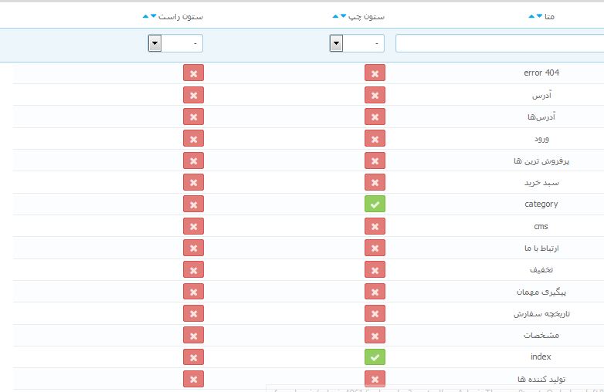Sort ستون چپ with the up arrow
The image size is (604, 392).
(x=335, y=16)
